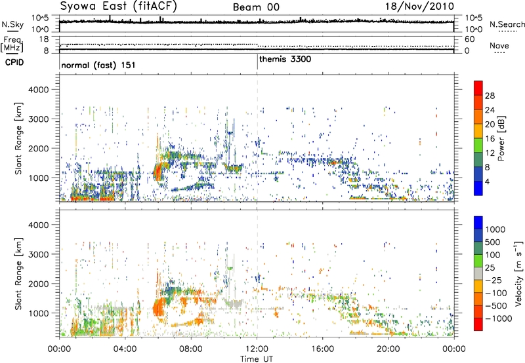Click the 'Beam 00' label
The width and height of the screenshot is (525, 363).
[256, 7]
